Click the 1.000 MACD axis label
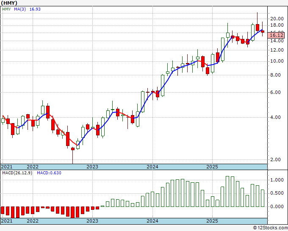Screen dimensions: 288x231 coord(277,180)
